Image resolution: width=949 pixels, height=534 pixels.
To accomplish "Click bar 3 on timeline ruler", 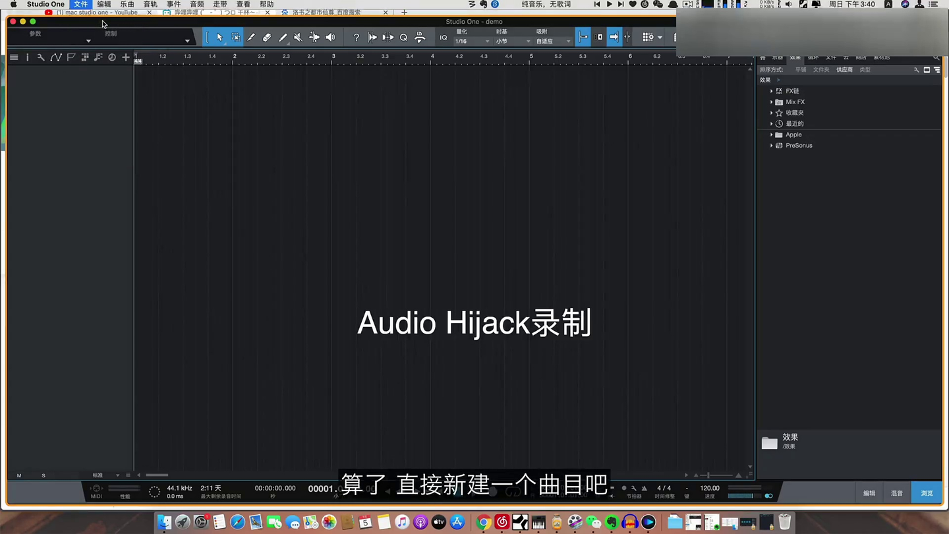I will [x=333, y=57].
